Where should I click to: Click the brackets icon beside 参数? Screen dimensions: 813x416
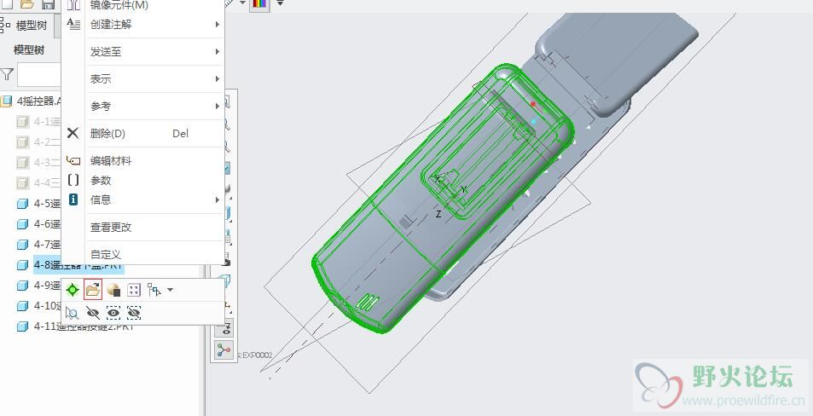[73, 180]
